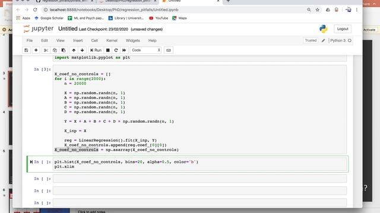Click the user profile icon in Chrome toolbar
Viewport: 380px width, 213px height.
349,9
